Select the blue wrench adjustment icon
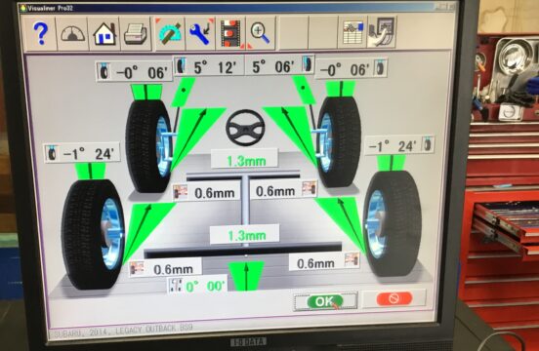This screenshot has width=539, height=351. pos(200,33)
